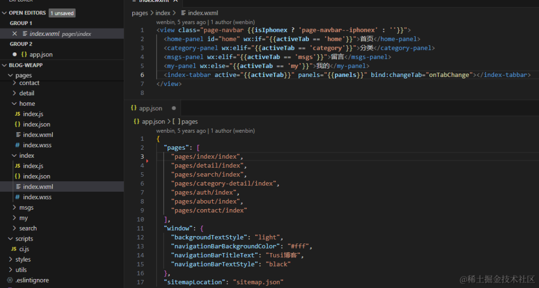Click the file icon of home index.wxml
This screenshot has width=539, height=288.
pyautogui.click(x=18, y=135)
